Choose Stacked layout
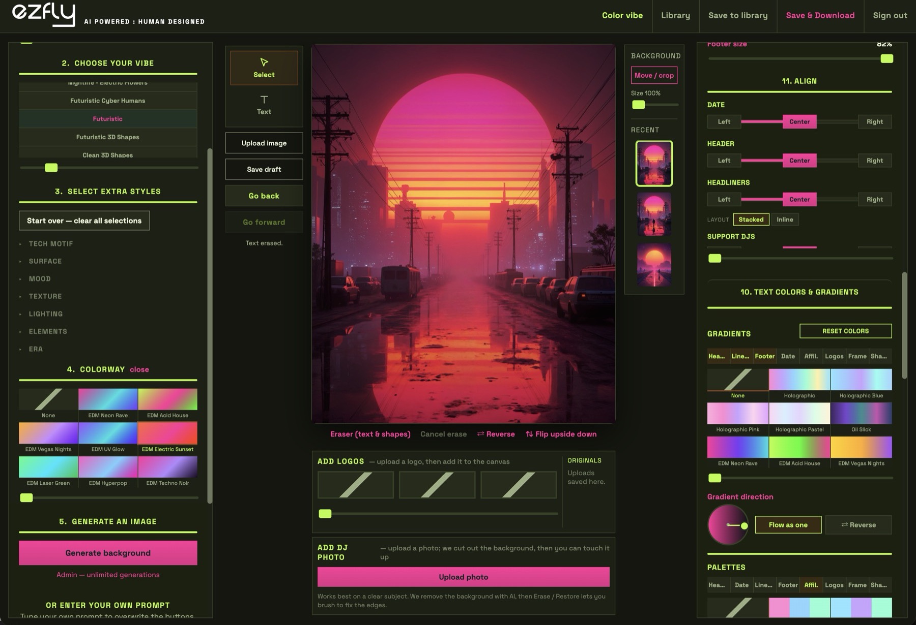This screenshot has width=916, height=625. click(751, 220)
